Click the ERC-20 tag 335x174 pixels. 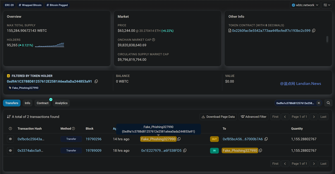coord(9,5)
